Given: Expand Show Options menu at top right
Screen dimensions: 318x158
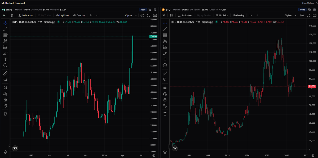Looking at the screenshot, I should tap(309, 3).
